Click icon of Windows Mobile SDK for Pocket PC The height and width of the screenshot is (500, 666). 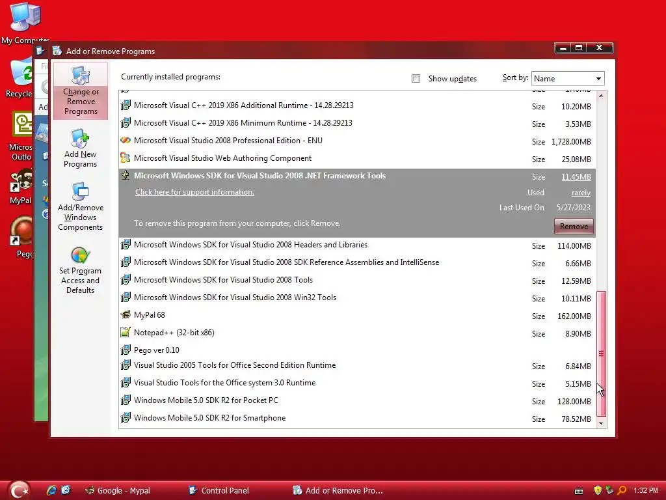126,400
